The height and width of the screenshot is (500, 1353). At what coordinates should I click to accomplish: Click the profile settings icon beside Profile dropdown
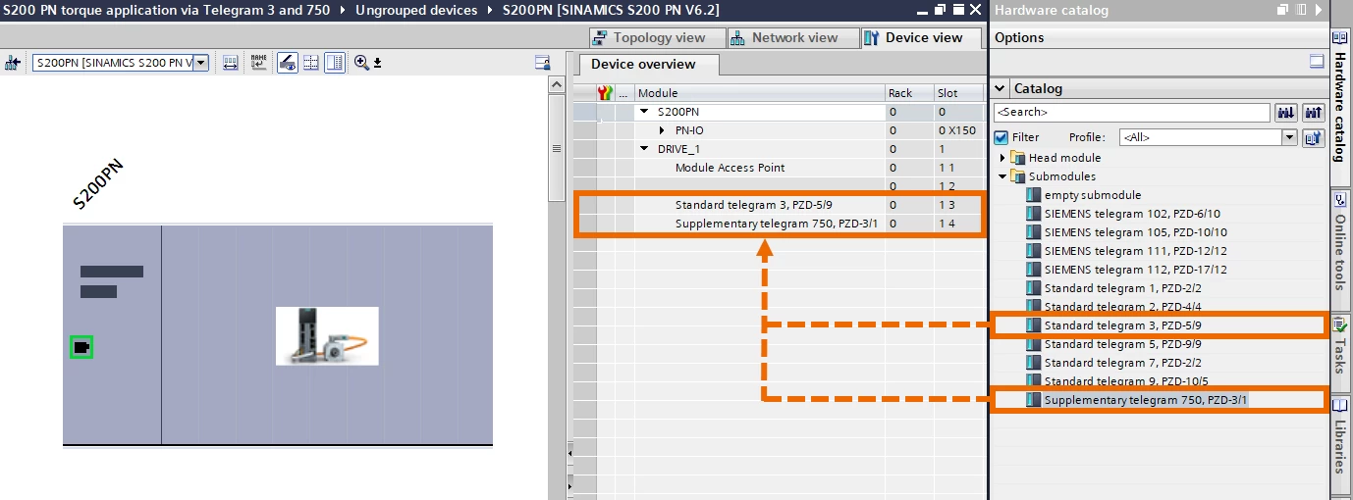point(1314,137)
